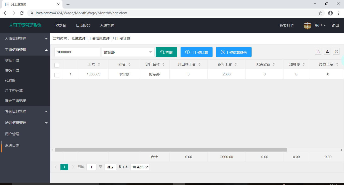Select 月工资计算 in the sidebar
Screen dimensions: 344x185
pos(25,91)
